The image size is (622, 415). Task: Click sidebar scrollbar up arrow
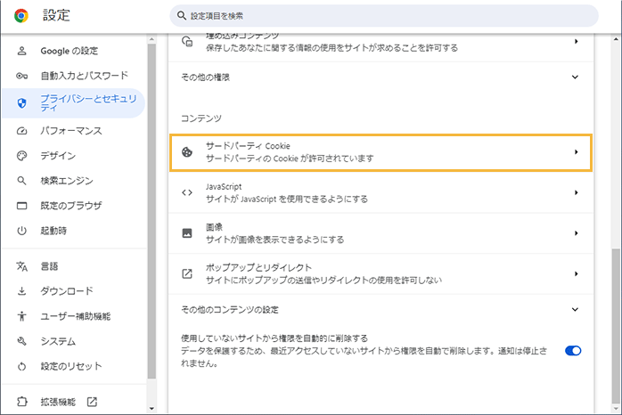(151, 39)
